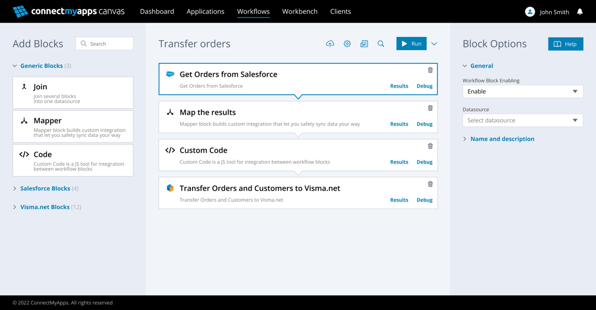The height and width of the screenshot is (310, 596).
Task: Expand the Salesforce Blocks group
Action: [45, 189]
